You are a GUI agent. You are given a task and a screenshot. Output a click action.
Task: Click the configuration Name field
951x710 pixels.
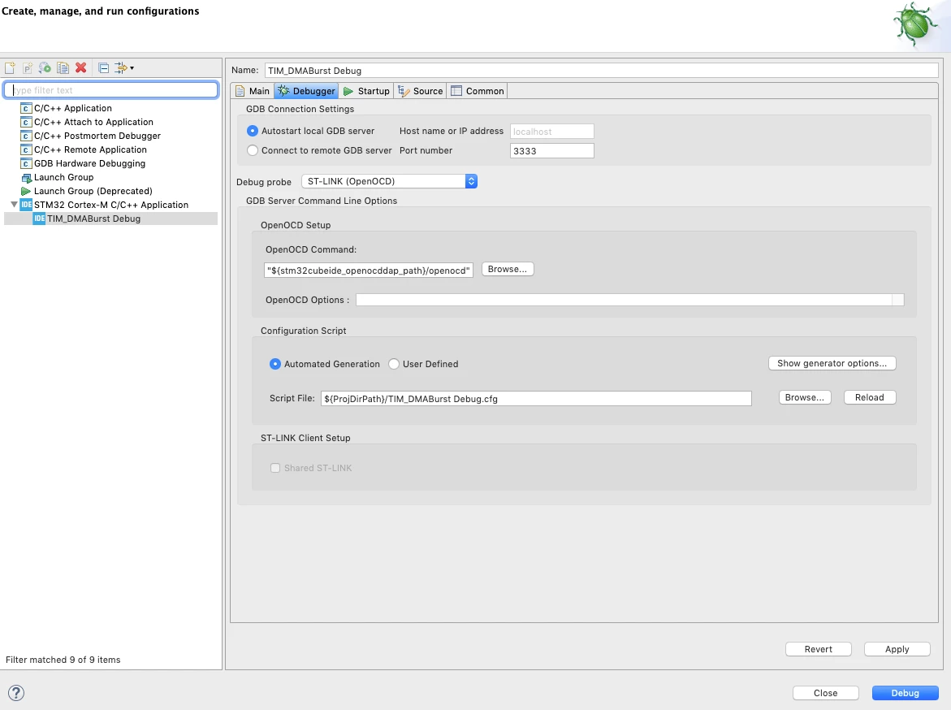[602, 71]
